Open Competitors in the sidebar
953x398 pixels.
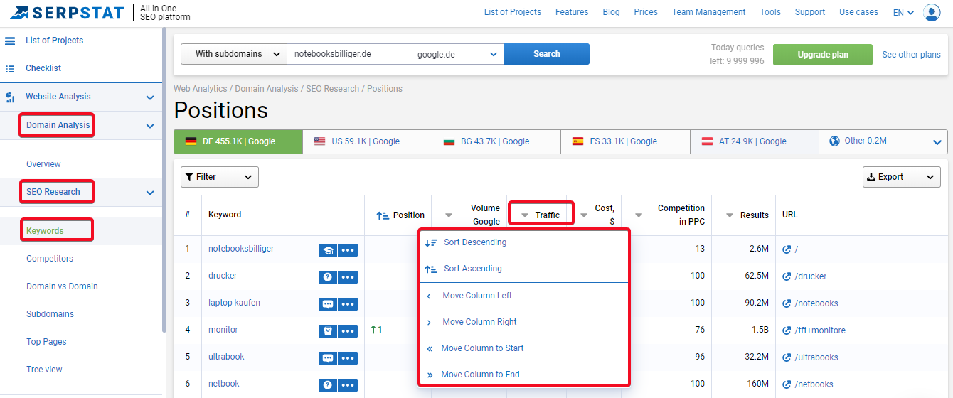click(50, 259)
